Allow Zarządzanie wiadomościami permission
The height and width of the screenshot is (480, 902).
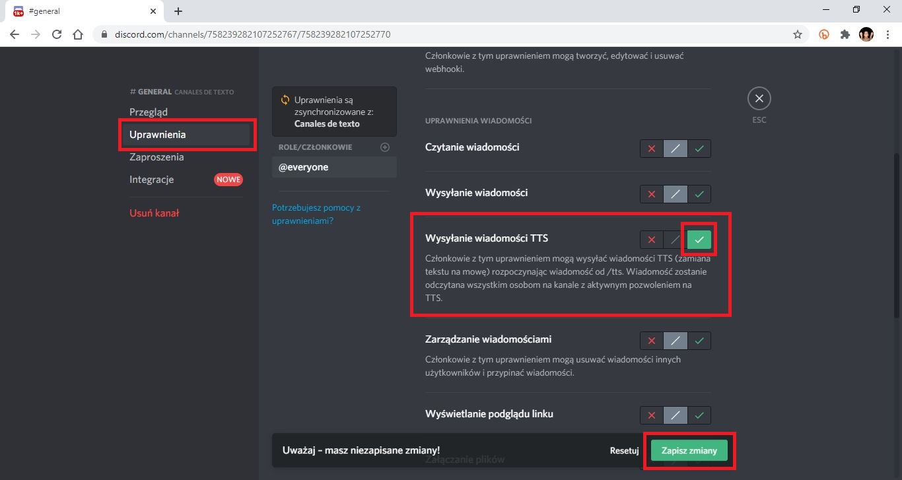coord(699,341)
